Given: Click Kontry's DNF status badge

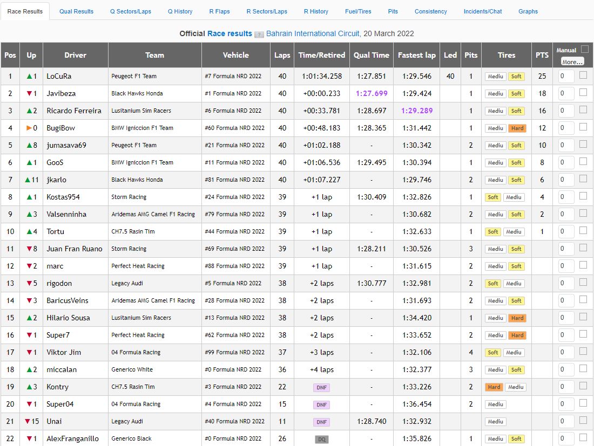Looking at the screenshot, I should coord(322,387).
